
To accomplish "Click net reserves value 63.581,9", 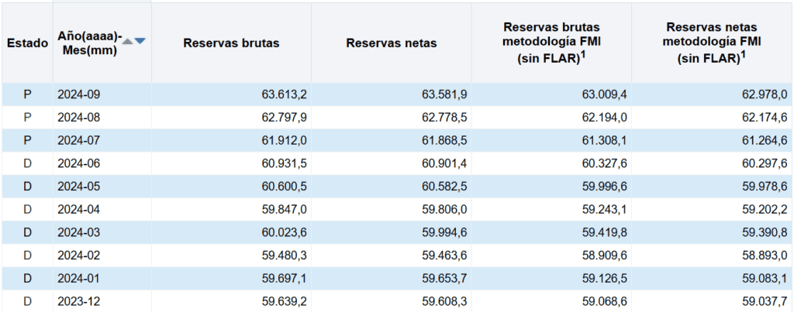I will pos(444,94).
